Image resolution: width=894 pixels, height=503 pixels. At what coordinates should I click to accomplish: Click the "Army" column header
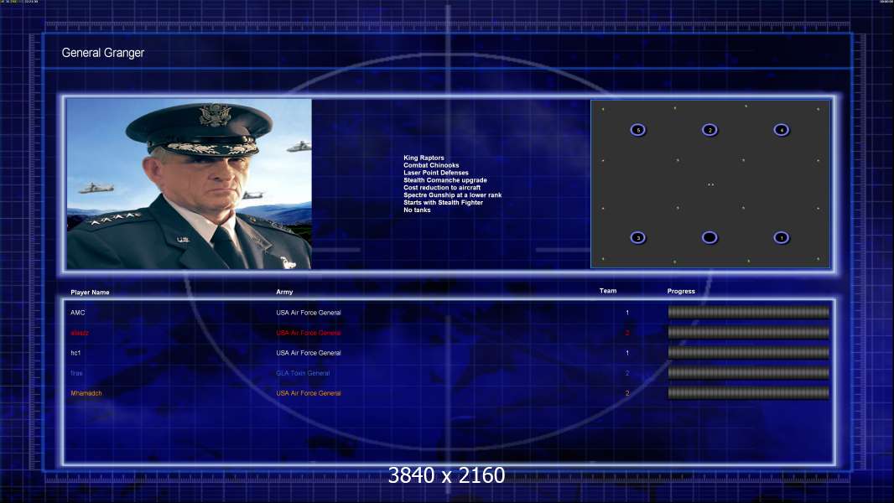pos(284,292)
